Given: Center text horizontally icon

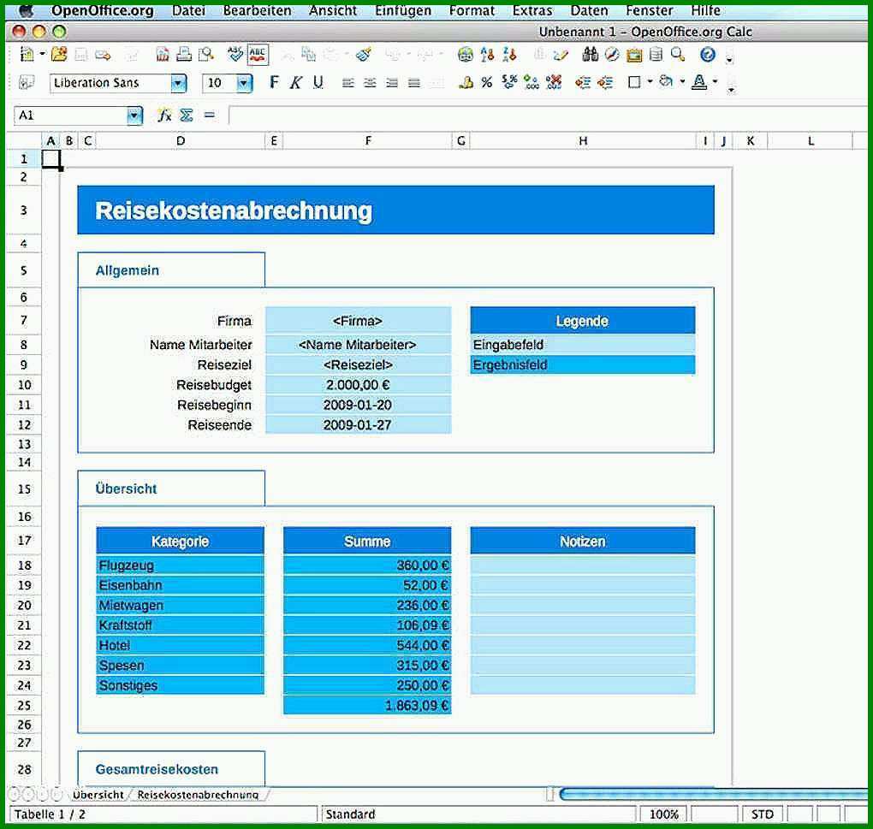Looking at the screenshot, I should 370,84.
